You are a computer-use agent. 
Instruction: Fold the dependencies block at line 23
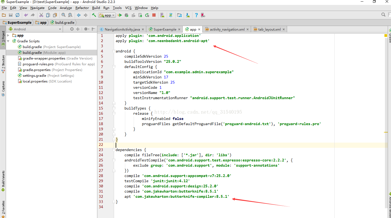coord(114,150)
